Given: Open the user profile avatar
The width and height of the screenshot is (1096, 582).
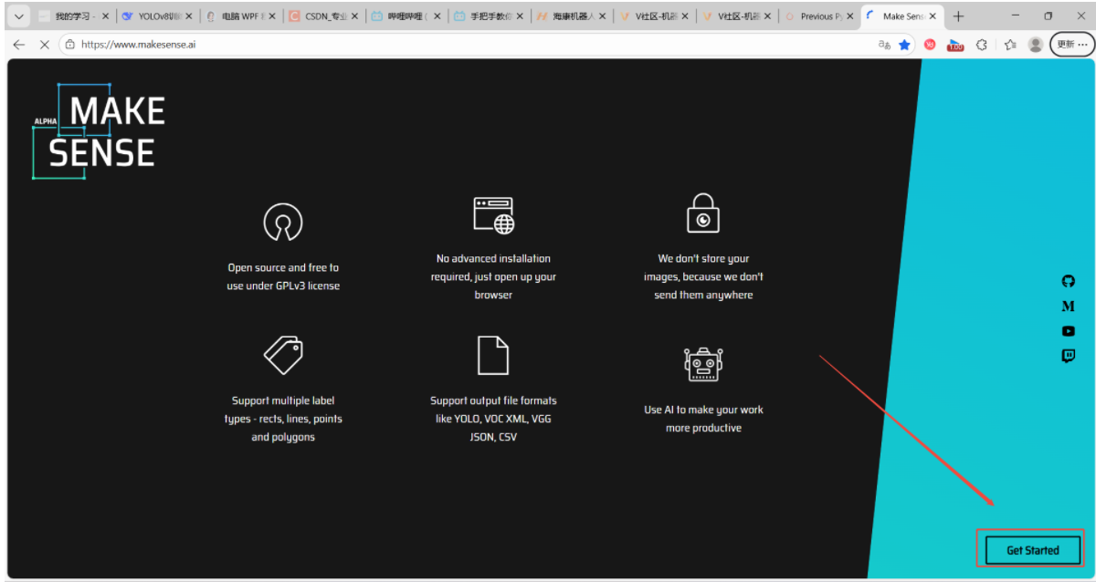Looking at the screenshot, I should 1036,44.
